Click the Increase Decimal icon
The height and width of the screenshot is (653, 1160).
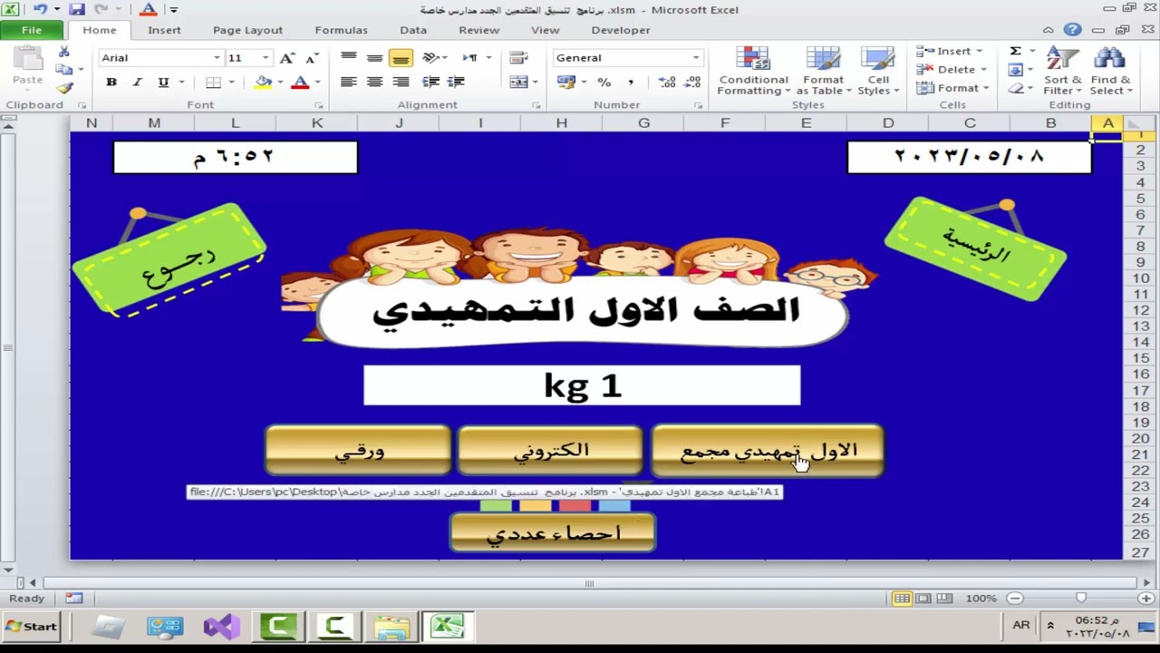pos(668,83)
